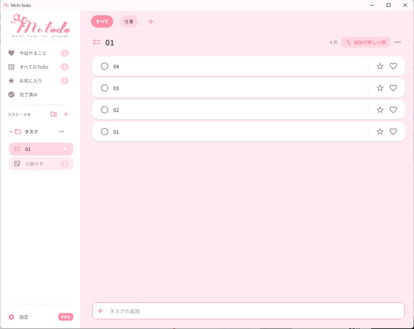Click task title 03 text
Screen dimensions: 414x329
(116, 88)
